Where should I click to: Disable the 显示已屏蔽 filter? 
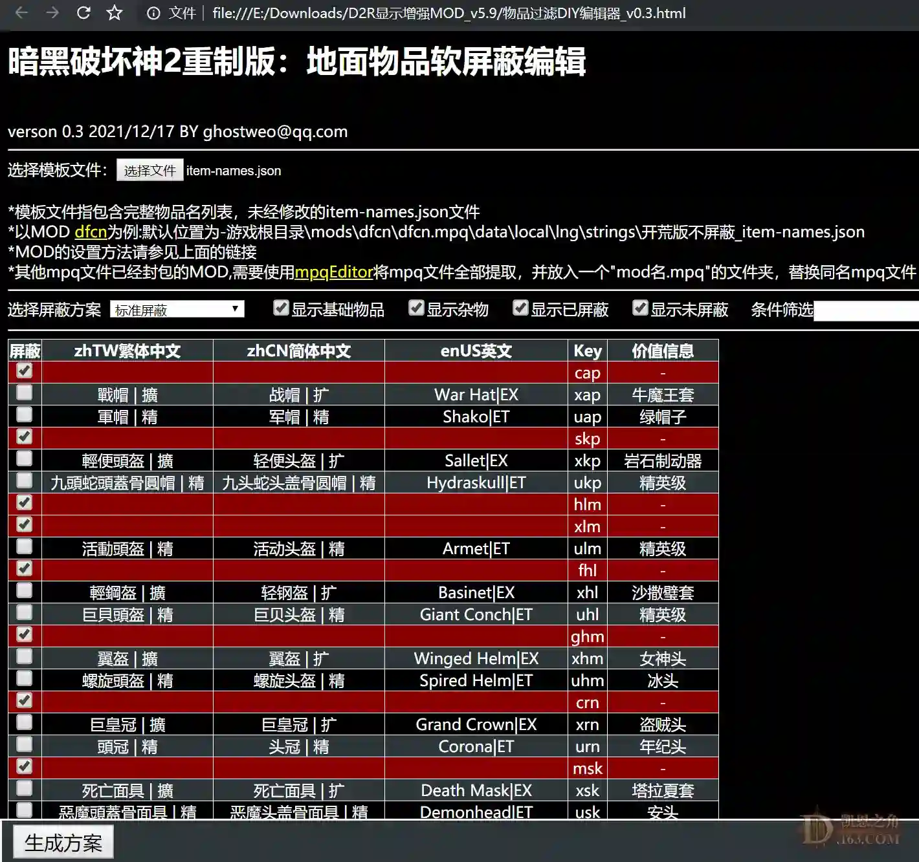pos(521,308)
